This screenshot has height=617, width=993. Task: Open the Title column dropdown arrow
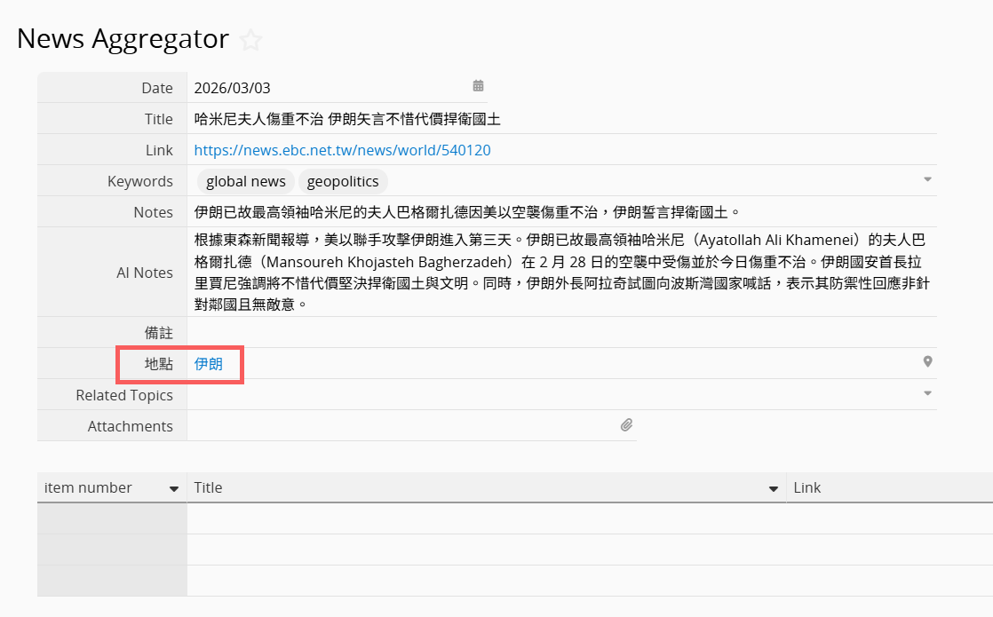pos(774,488)
